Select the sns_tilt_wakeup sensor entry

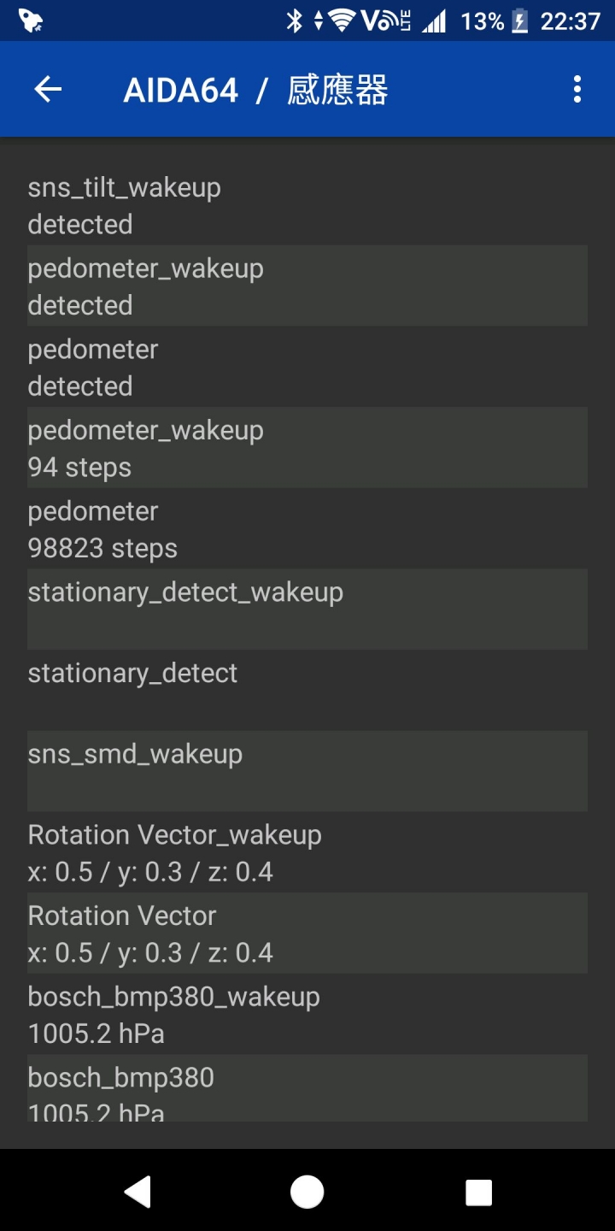click(x=307, y=205)
